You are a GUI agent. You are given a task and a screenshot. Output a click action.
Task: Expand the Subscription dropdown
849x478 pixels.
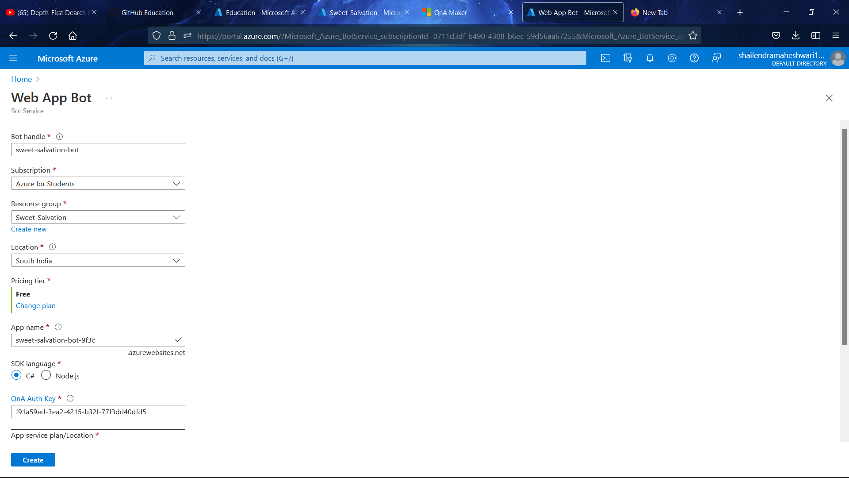98,184
